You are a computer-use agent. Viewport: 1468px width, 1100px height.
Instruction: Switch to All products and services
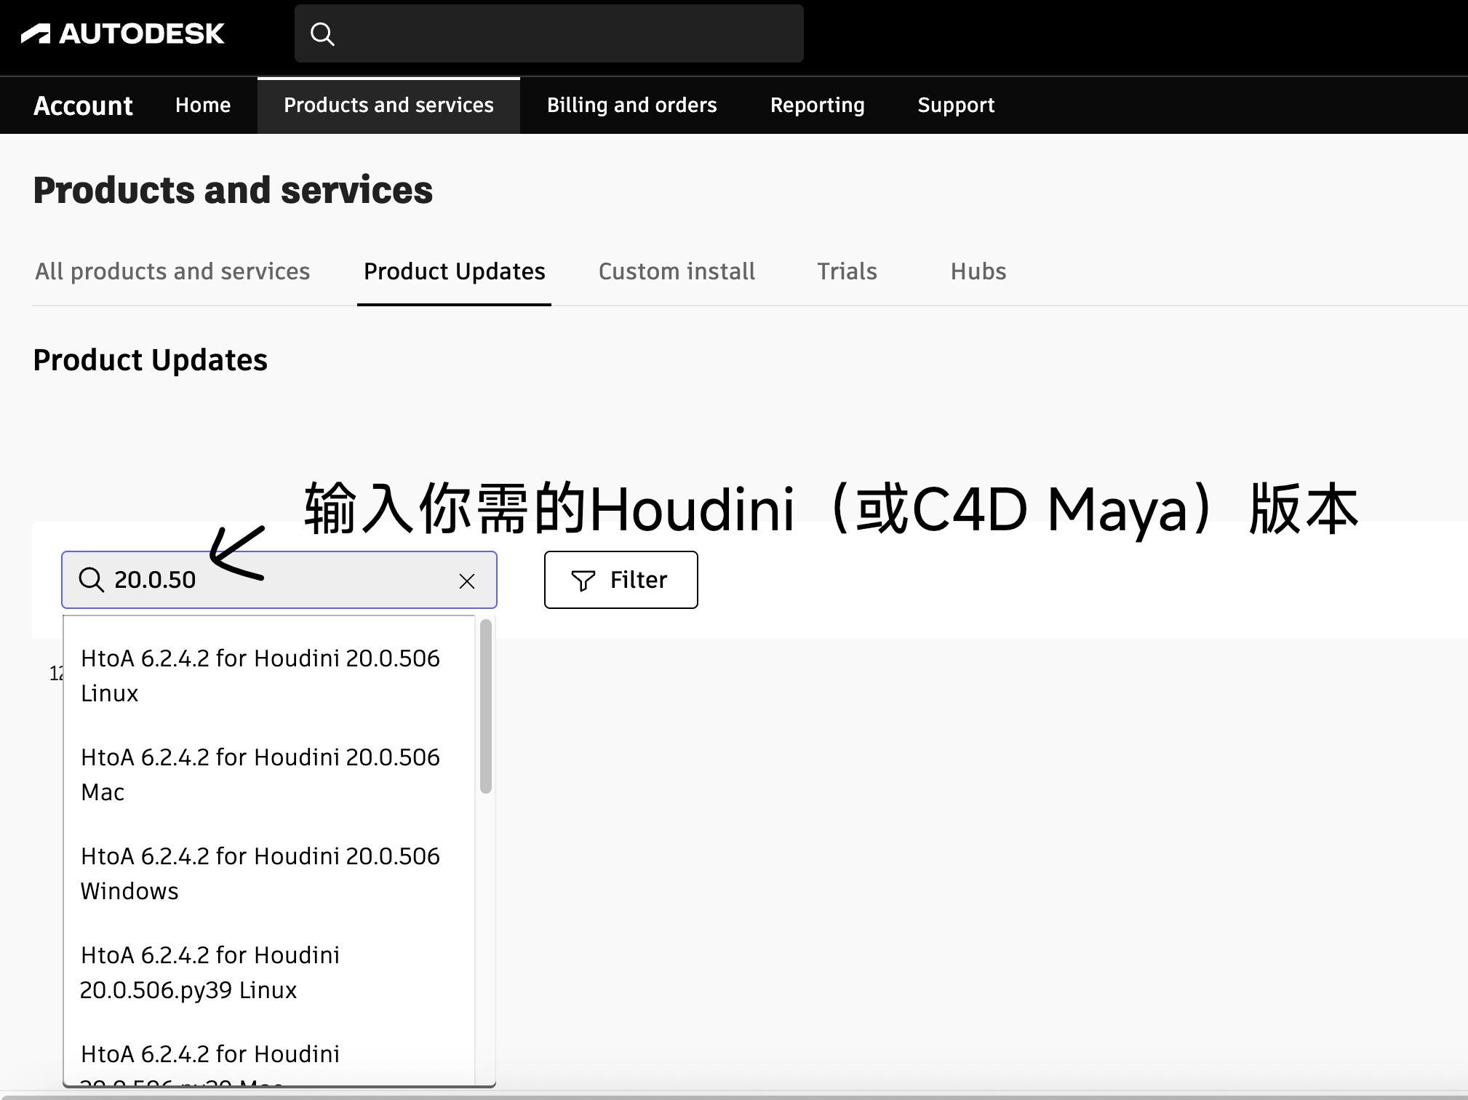click(172, 271)
